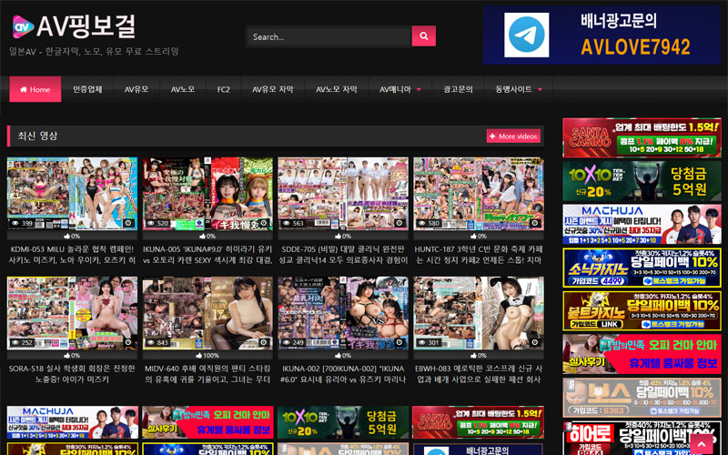Open the 10X10 banner below videos
The height and width of the screenshot is (455, 728).
tap(343, 422)
